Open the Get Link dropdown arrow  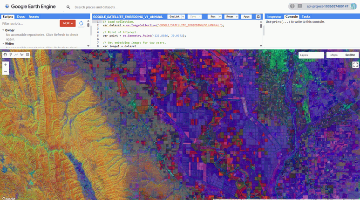183,17
